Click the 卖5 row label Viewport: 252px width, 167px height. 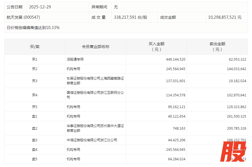35,159
